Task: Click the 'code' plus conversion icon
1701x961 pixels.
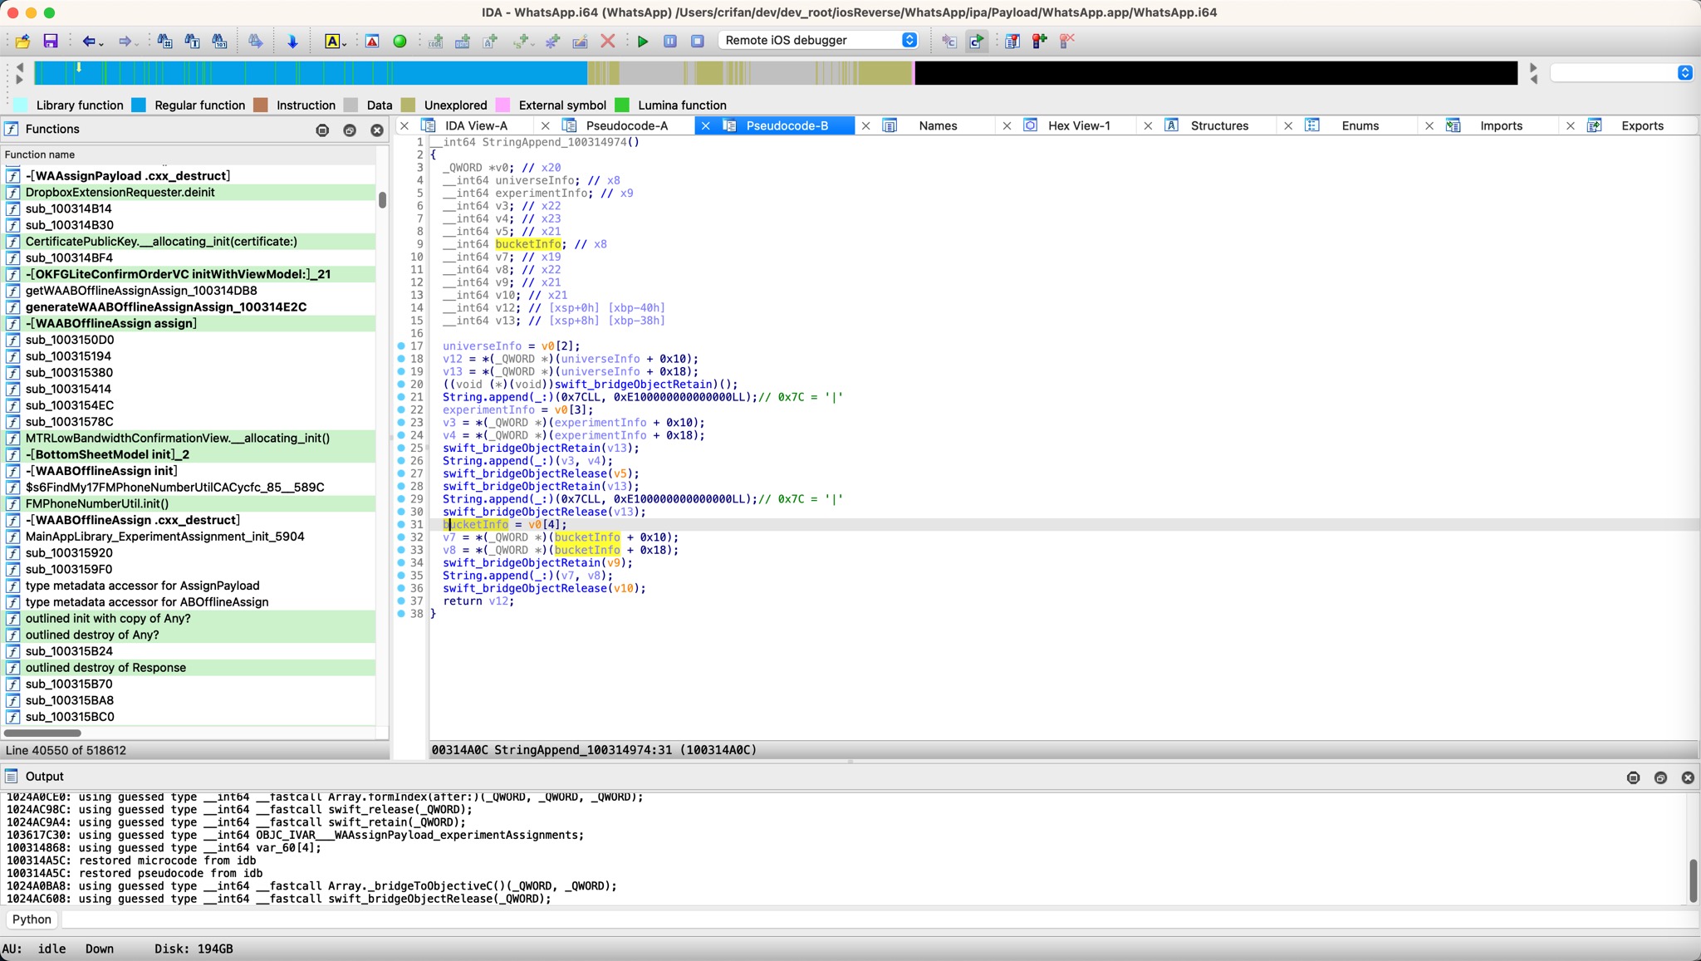Action: (x=435, y=41)
